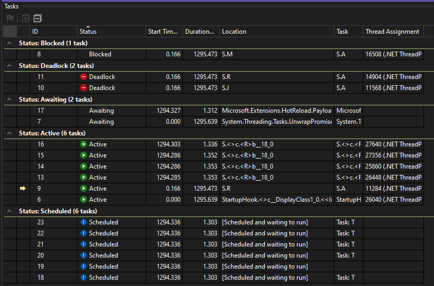434x286 pixels.
Task: Click red deadlock icon for task 11
Action: point(84,77)
